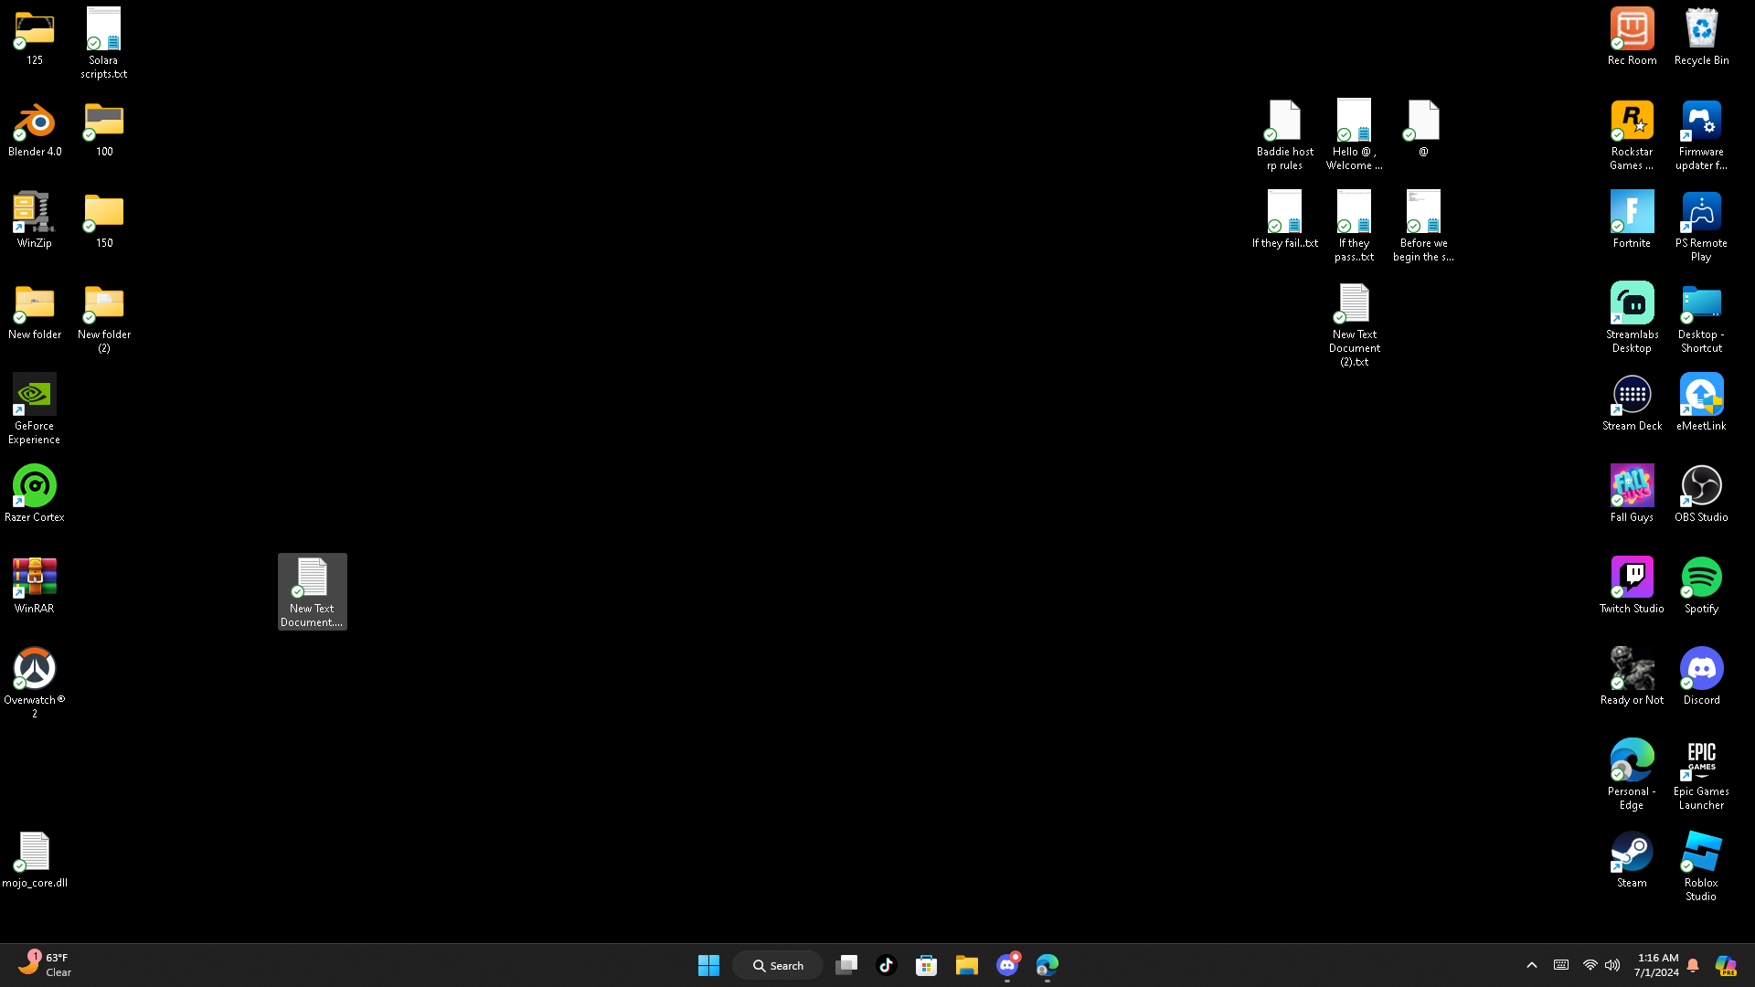Select the "New folder (2)" folder

pos(104,318)
